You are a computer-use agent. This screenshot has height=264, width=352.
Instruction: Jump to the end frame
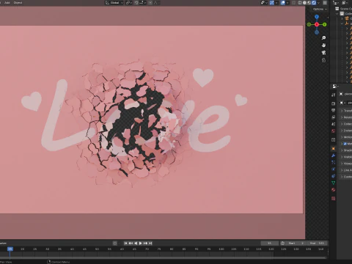pyautogui.click(x=150, y=243)
